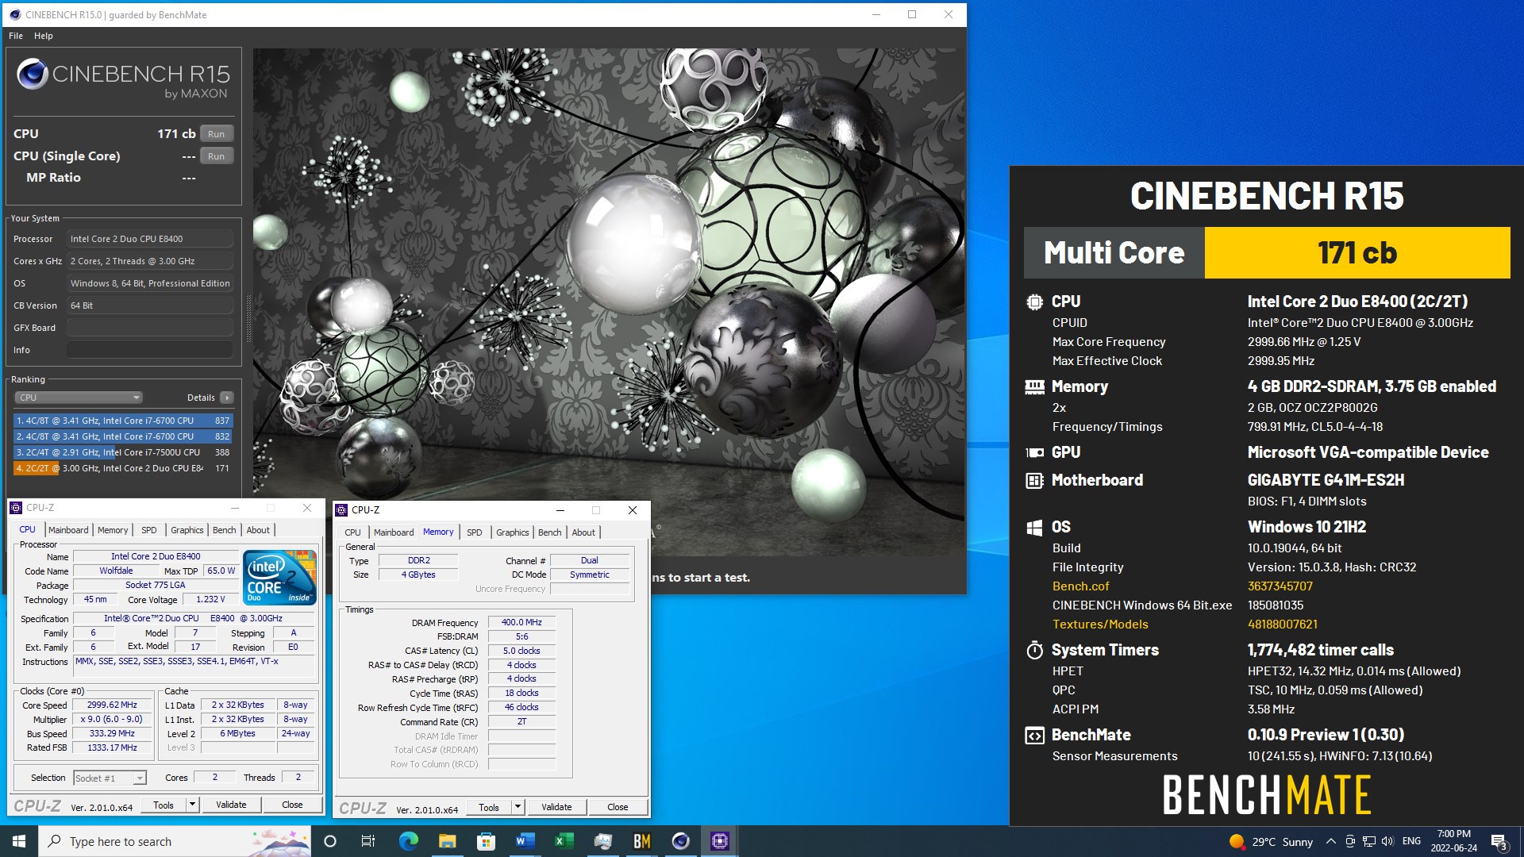Click the BenchMate GPU card icon
This screenshot has width=1524, height=857.
pos(1034,452)
